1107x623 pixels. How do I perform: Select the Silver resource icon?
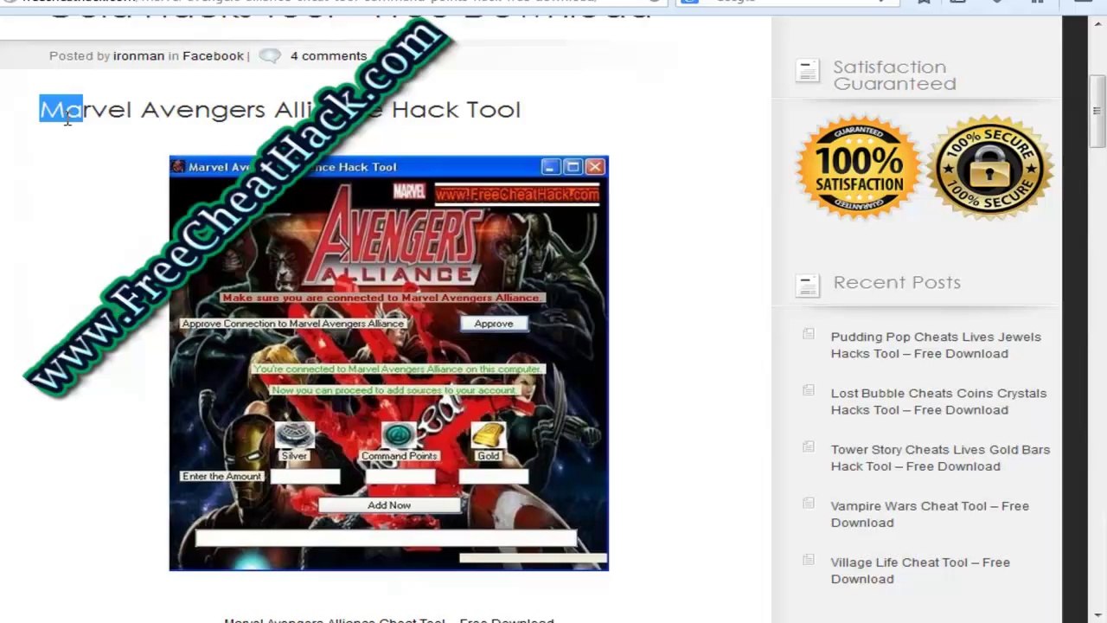click(294, 435)
